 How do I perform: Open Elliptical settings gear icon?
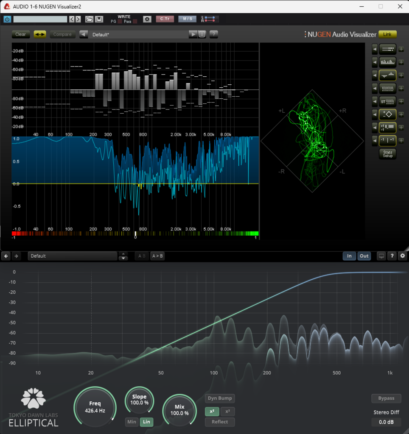pos(403,256)
